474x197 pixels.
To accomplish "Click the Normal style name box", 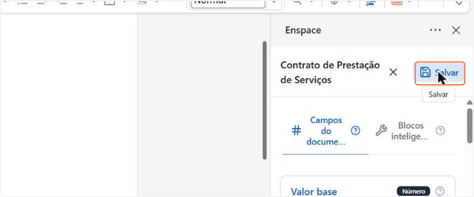I will click(x=228, y=3).
